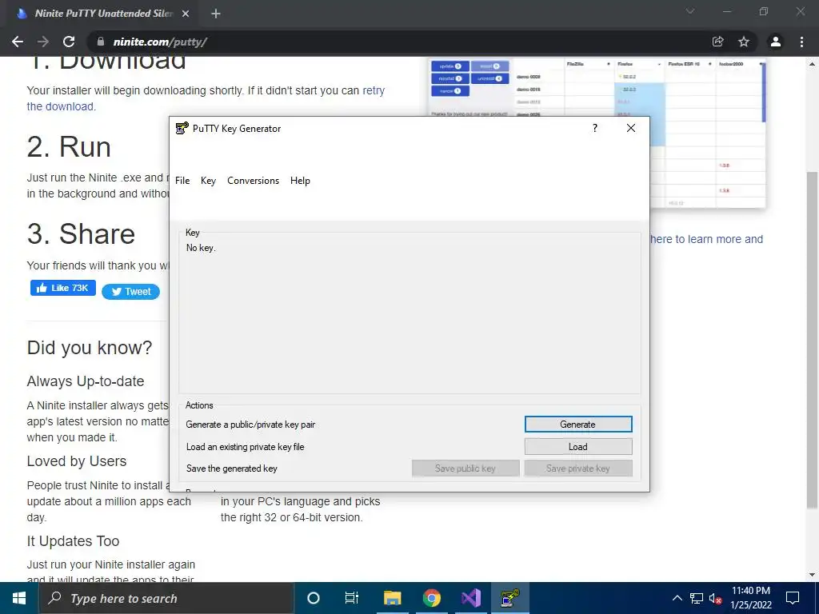Click the Save public key button
This screenshot has height=614, width=819.
click(x=465, y=468)
